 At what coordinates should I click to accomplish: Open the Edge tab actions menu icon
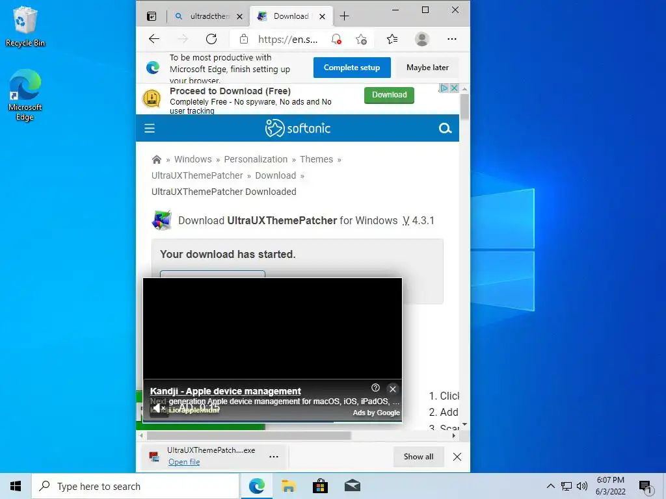152,16
